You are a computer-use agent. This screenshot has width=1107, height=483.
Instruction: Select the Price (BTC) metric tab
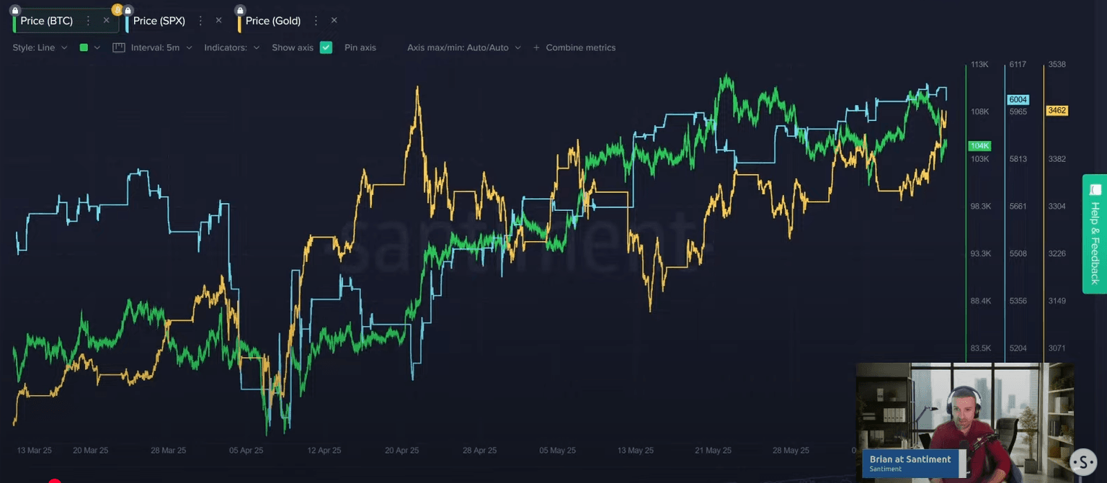pos(47,21)
